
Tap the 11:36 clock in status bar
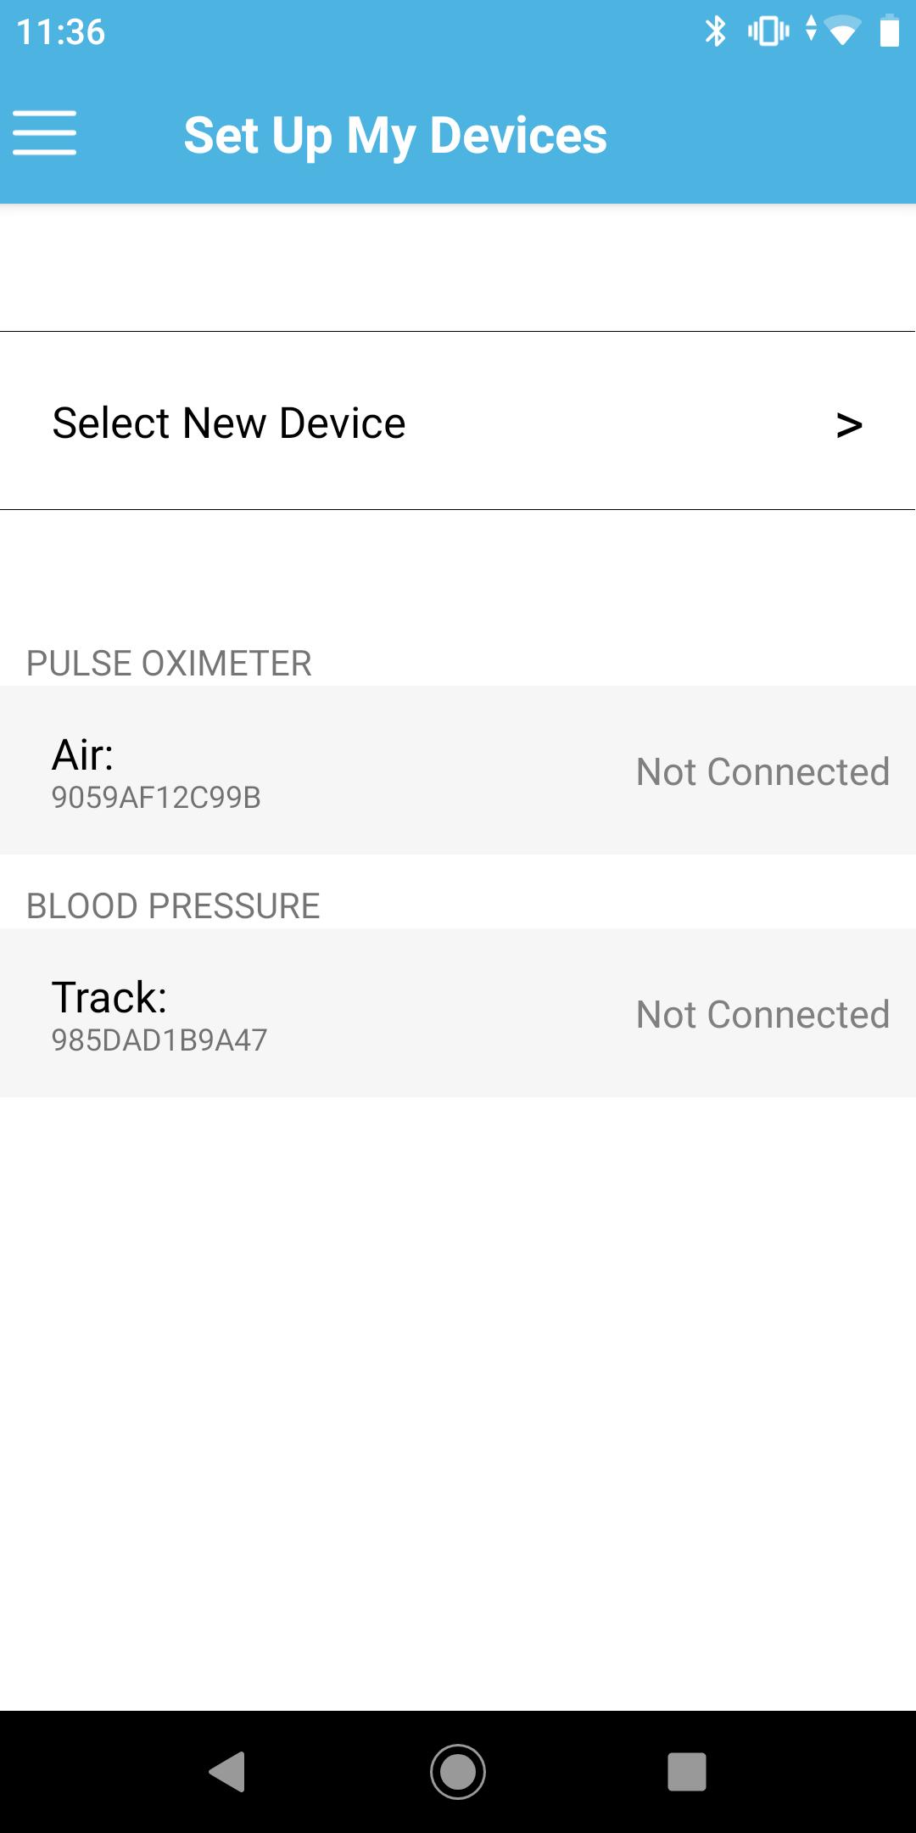60,32
